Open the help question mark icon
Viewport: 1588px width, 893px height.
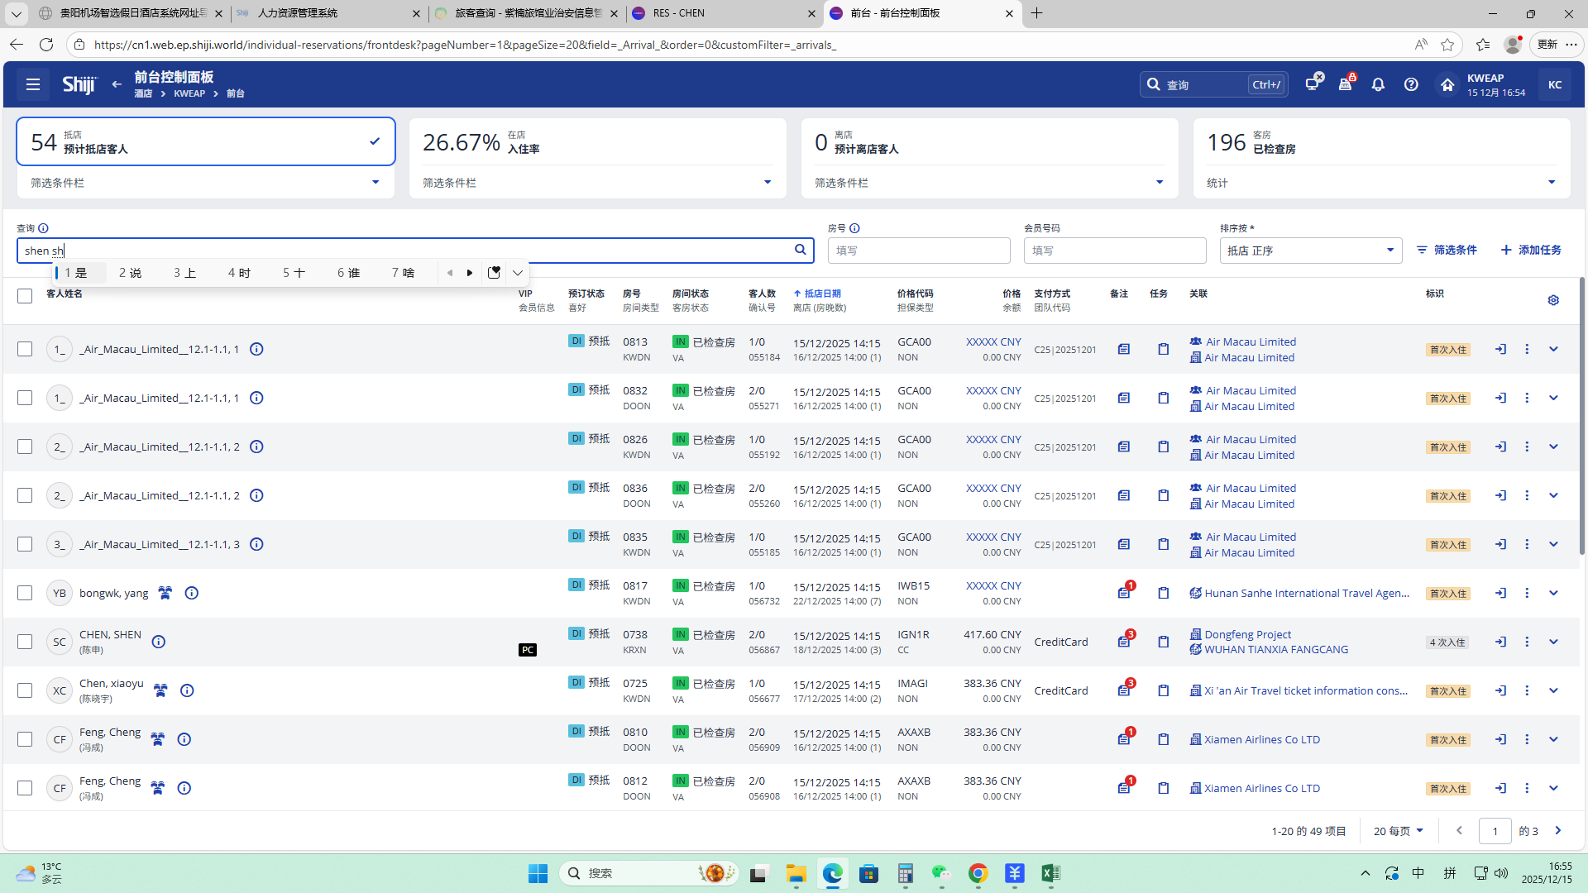pyautogui.click(x=1411, y=84)
